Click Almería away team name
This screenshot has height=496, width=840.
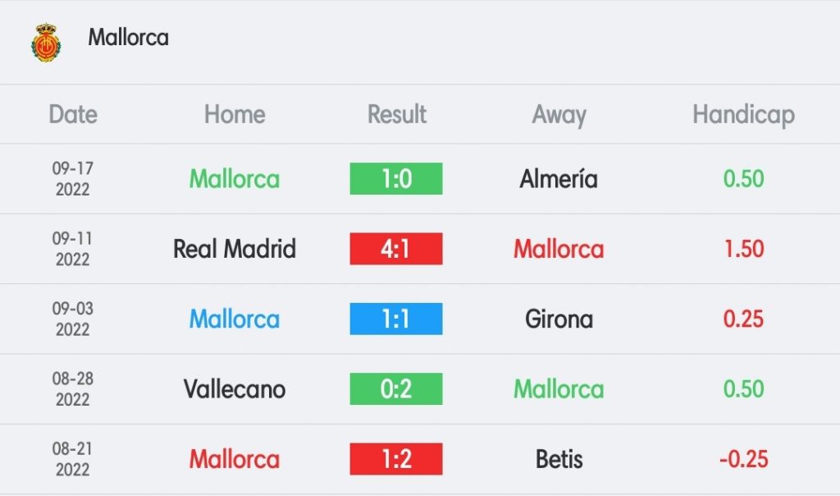[559, 178]
